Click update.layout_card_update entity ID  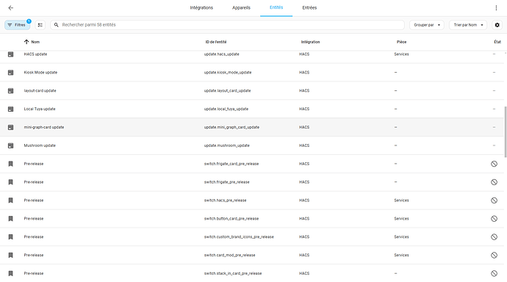[227, 91]
